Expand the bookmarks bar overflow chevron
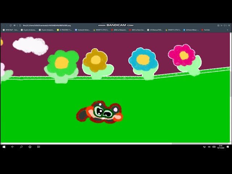The height and width of the screenshot is (174, 232). click(x=228, y=30)
